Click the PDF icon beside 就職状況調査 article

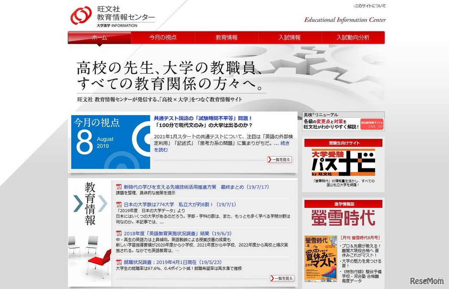point(119,262)
